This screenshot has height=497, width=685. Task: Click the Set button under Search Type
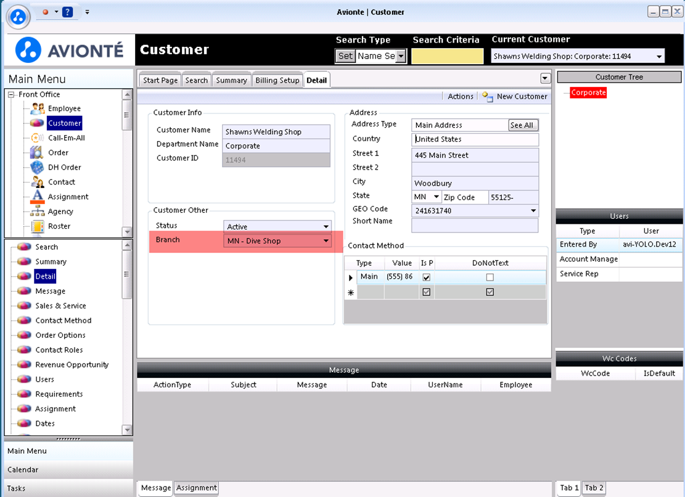(x=345, y=56)
